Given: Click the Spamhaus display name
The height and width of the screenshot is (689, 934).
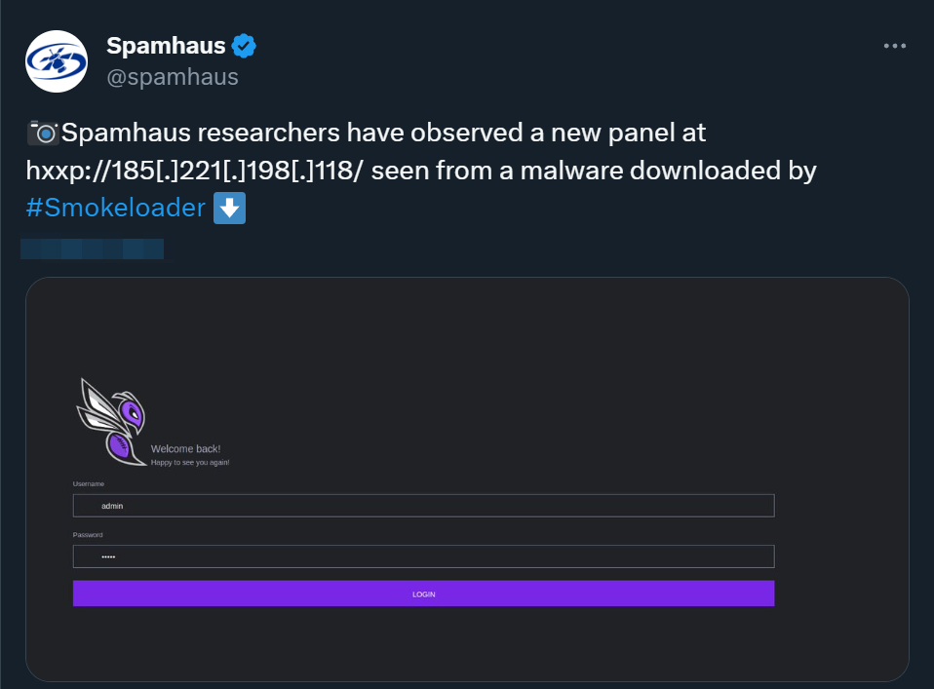Looking at the screenshot, I should pyautogui.click(x=166, y=46).
